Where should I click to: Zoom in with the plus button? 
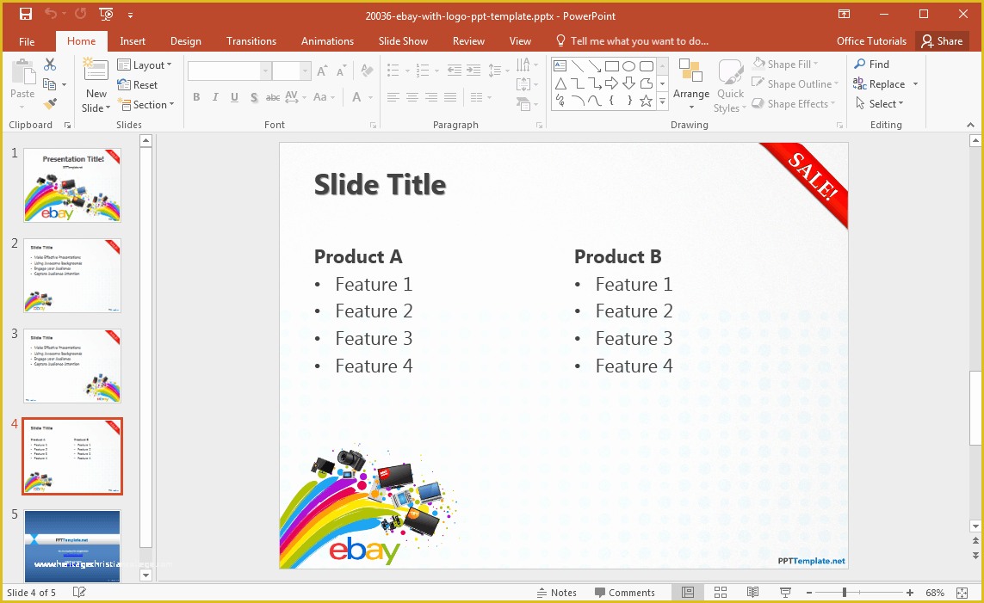click(909, 593)
